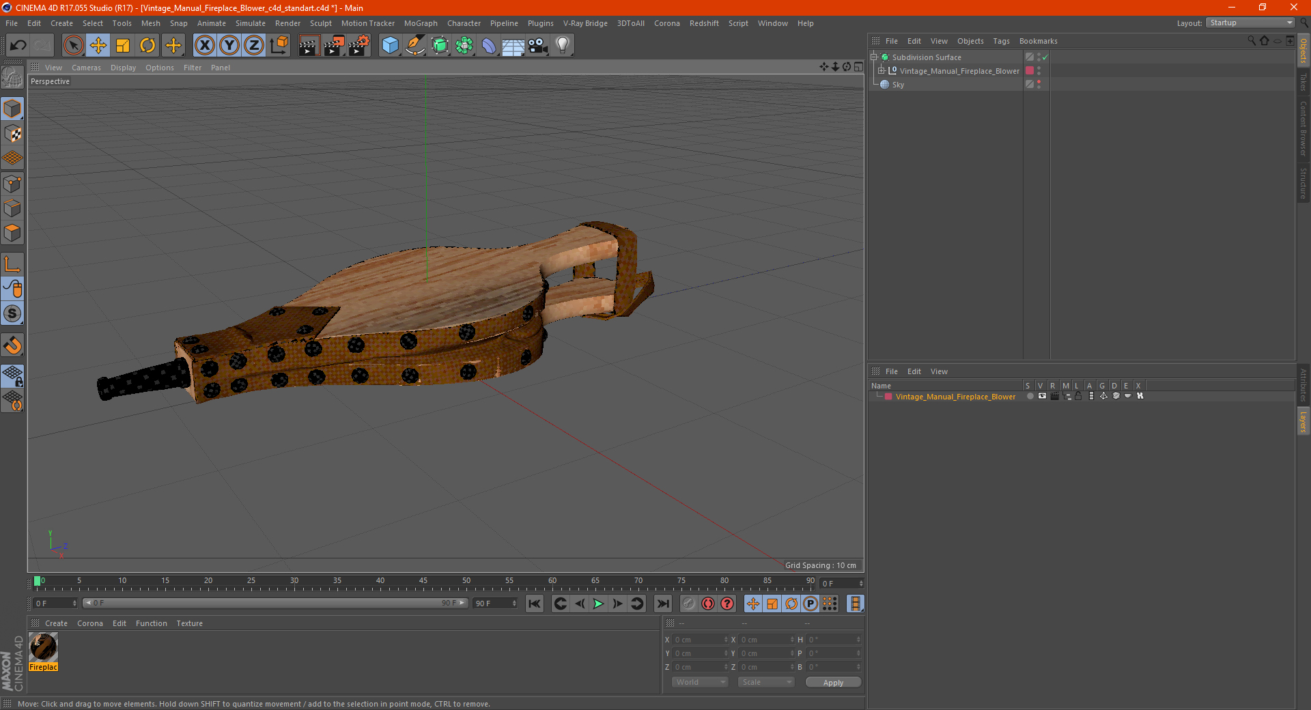Enable the Tweak mouse mode icon
Viewport: 1311px width, 710px height.
12,289
